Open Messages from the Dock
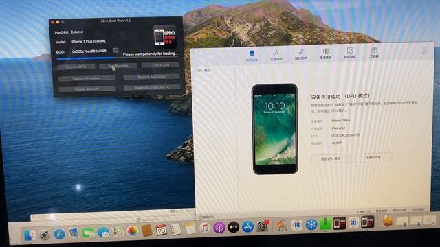This screenshot has width=440, height=247. coord(103,233)
